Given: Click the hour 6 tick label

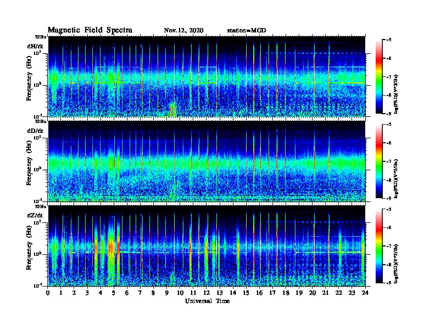Looking at the screenshot, I should click(127, 293).
